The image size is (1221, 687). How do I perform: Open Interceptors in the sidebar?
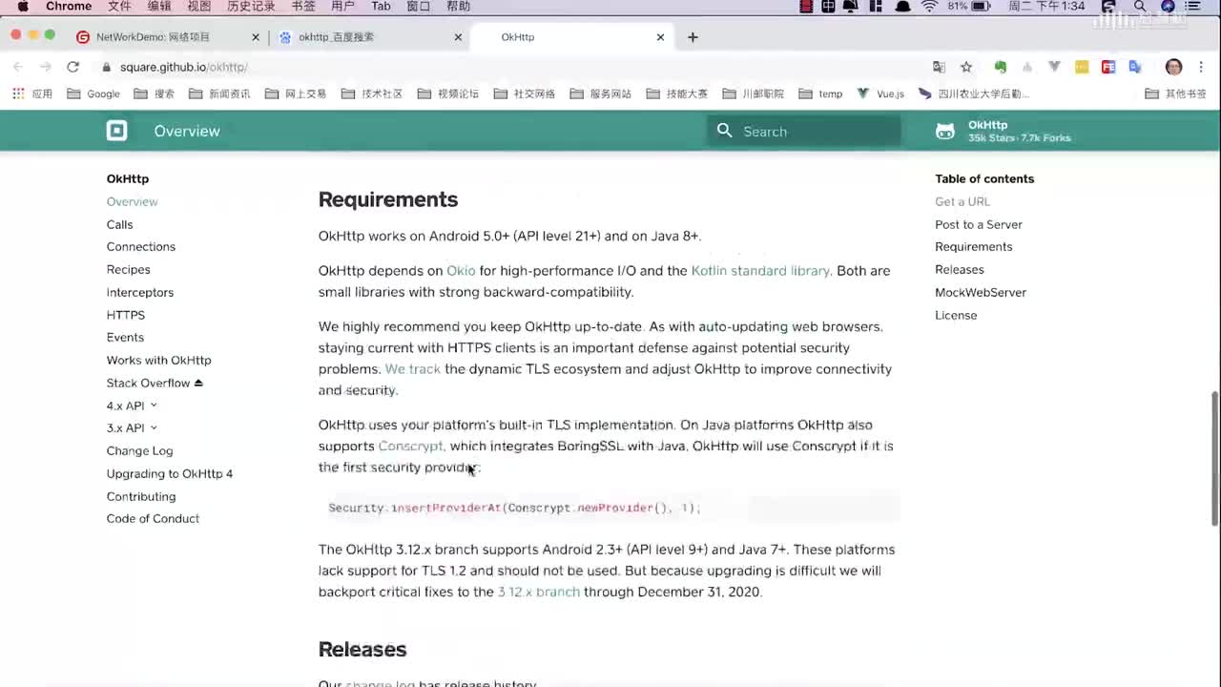coord(140,292)
